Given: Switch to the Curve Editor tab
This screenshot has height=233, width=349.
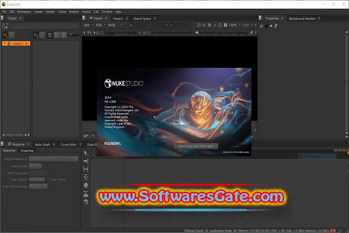Looking at the screenshot, I should 68,145.
